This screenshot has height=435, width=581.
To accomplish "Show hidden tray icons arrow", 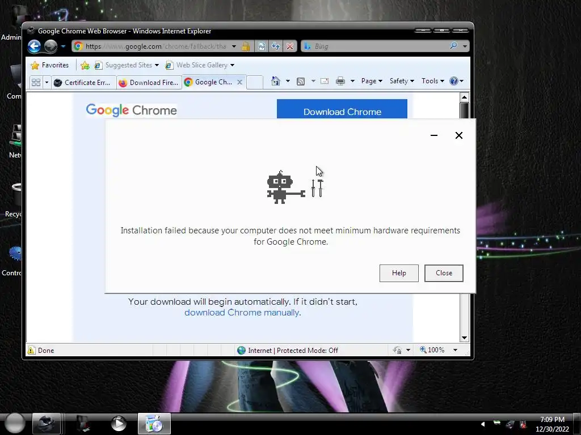I will (483, 424).
